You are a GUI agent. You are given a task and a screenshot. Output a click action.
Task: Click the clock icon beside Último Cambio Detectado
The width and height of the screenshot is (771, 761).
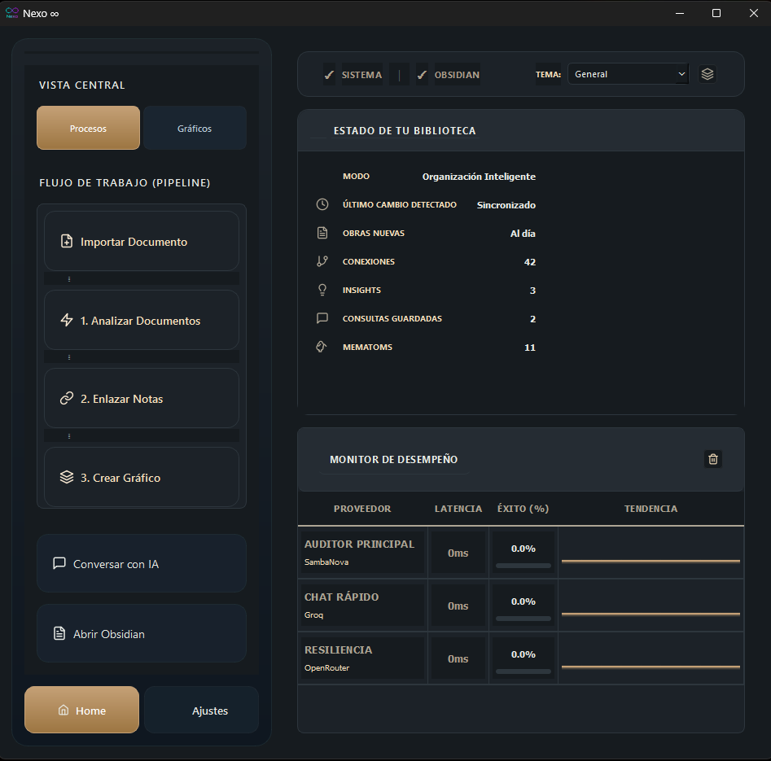pos(322,204)
